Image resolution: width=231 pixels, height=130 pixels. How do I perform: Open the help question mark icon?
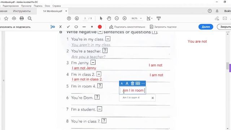[210, 11]
